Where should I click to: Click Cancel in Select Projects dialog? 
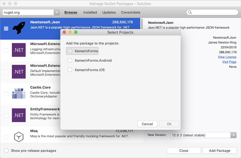(x=147, y=124)
